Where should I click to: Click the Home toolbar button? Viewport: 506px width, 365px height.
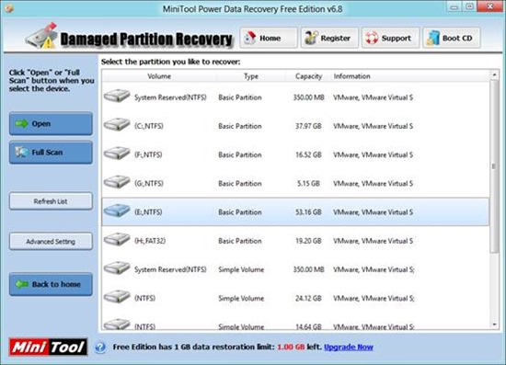pyautogui.click(x=268, y=38)
